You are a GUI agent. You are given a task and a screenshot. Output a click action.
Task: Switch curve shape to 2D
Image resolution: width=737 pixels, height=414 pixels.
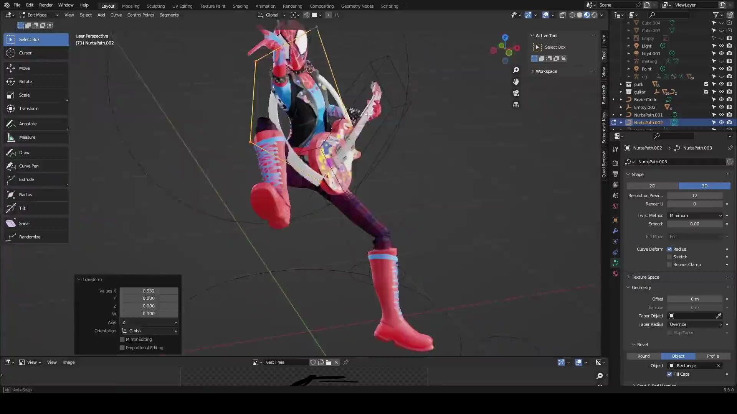pos(652,186)
